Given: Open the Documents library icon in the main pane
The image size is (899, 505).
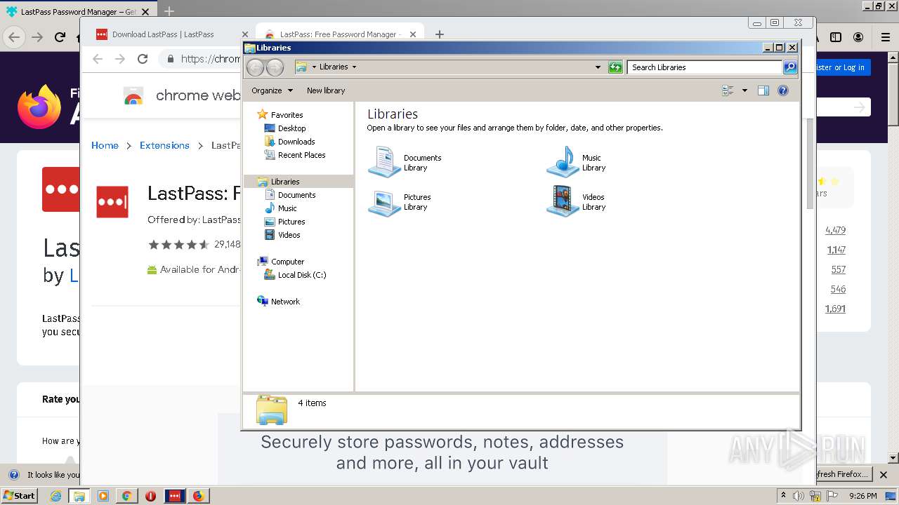Looking at the screenshot, I should [384, 162].
